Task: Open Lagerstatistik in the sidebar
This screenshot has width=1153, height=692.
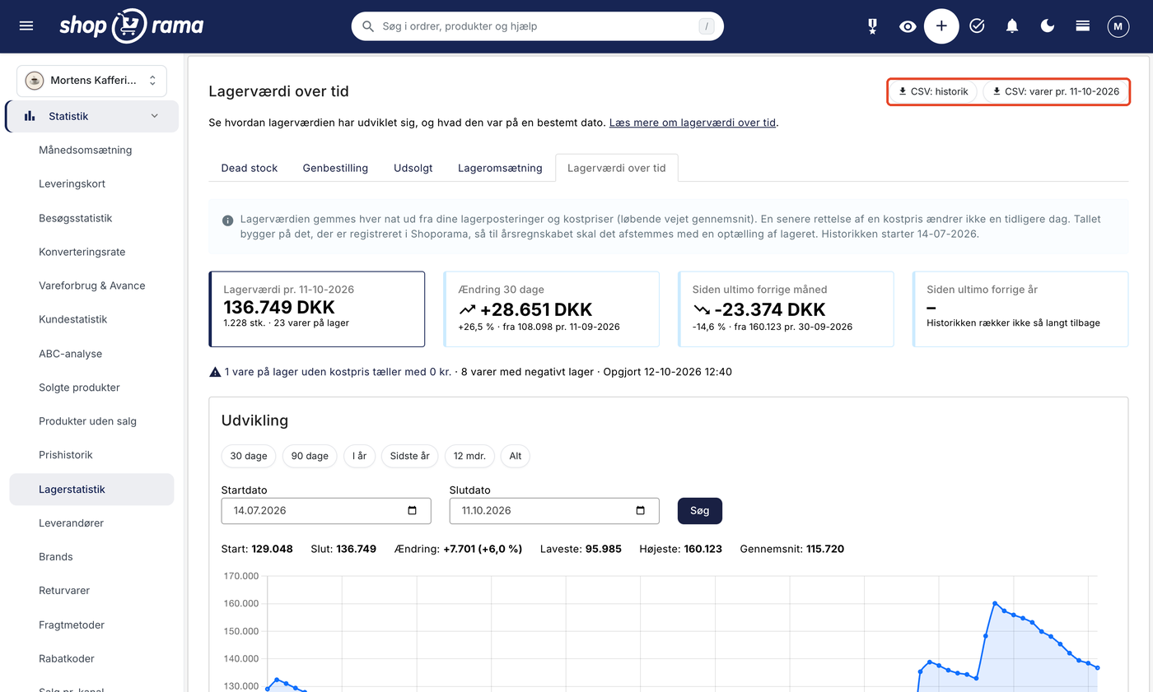Action: (x=91, y=490)
